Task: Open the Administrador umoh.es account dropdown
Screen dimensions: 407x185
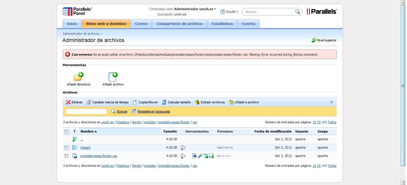Action: tap(195, 9)
